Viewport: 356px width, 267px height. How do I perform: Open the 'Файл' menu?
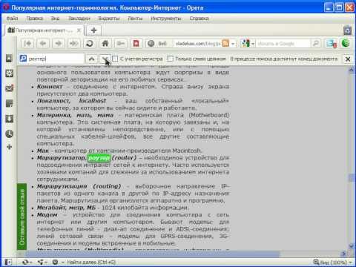pyautogui.click(x=12, y=19)
